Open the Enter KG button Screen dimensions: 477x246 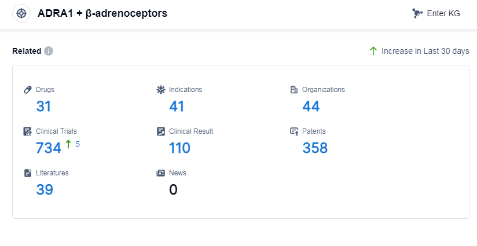pos(437,13)
